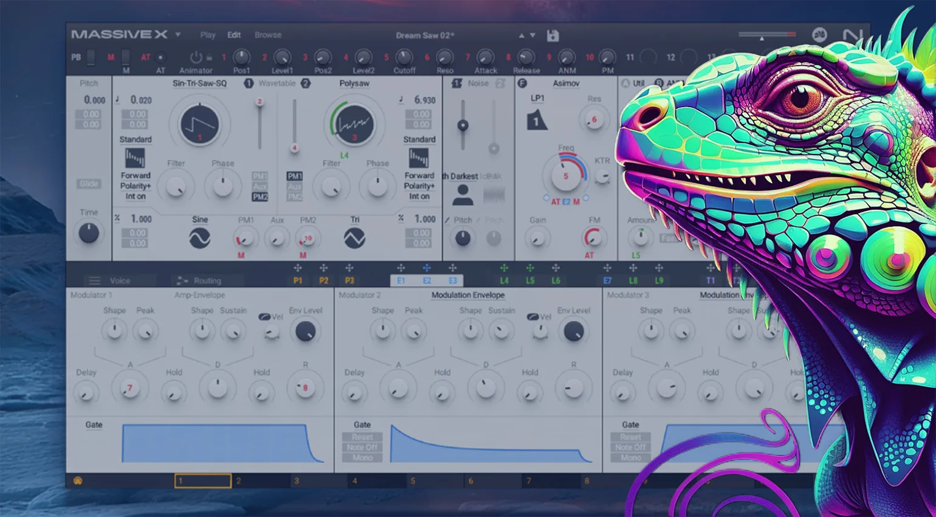Click the Voice hamburger menu icon
This screenshot has height=517, width=936.
coord(94,281)
